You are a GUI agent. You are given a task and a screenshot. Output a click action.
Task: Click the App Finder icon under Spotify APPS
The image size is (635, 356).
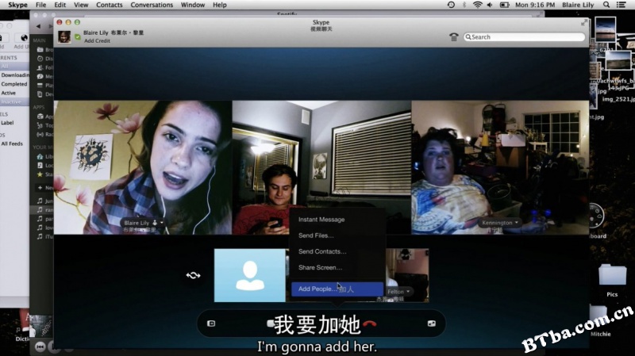click(x=40, y=117)
